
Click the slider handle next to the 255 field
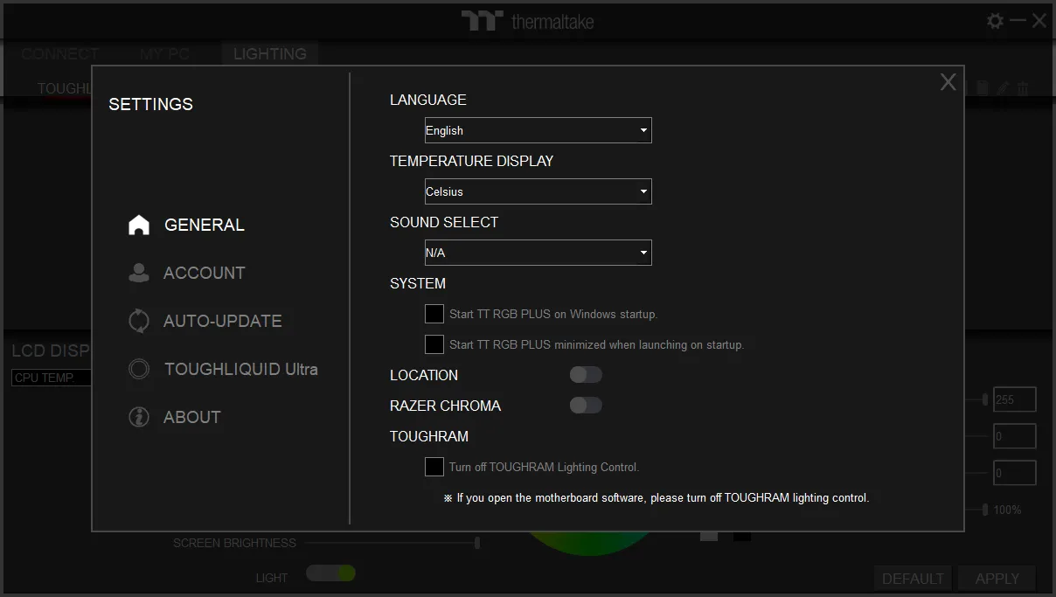coord(985,399)
